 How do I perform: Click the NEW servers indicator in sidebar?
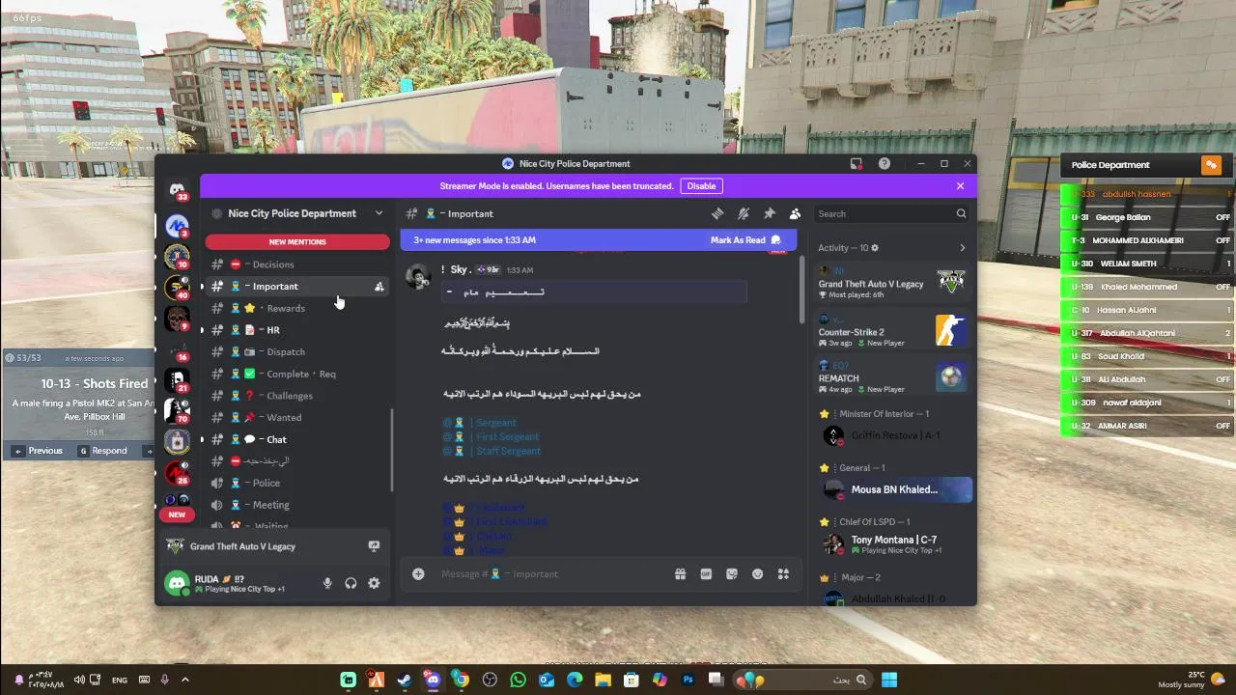[x=177, y=514]
